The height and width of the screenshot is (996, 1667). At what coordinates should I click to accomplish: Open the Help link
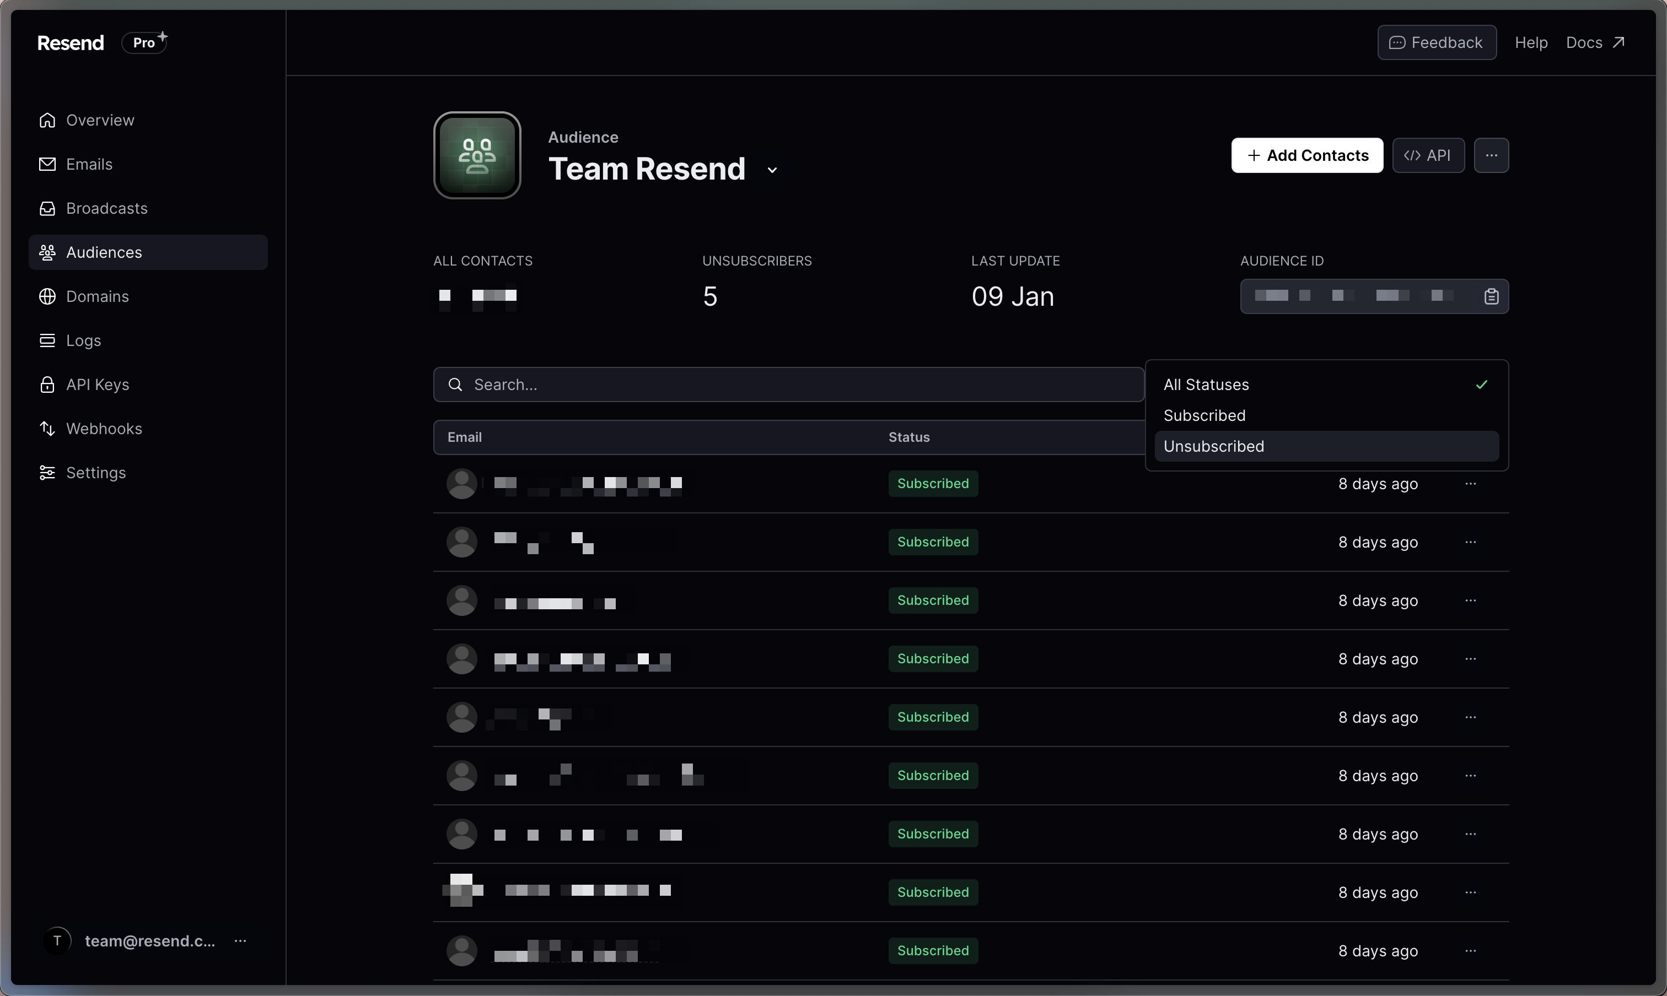tap(1531, 42)
